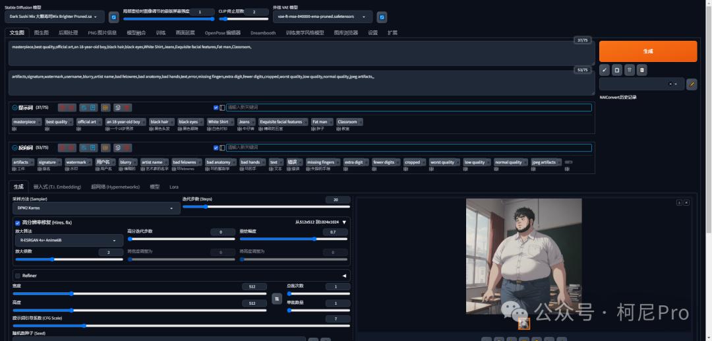
Task: Switch to the 图生图 tab
Action: pyautogui.click(x=42, y=33)
